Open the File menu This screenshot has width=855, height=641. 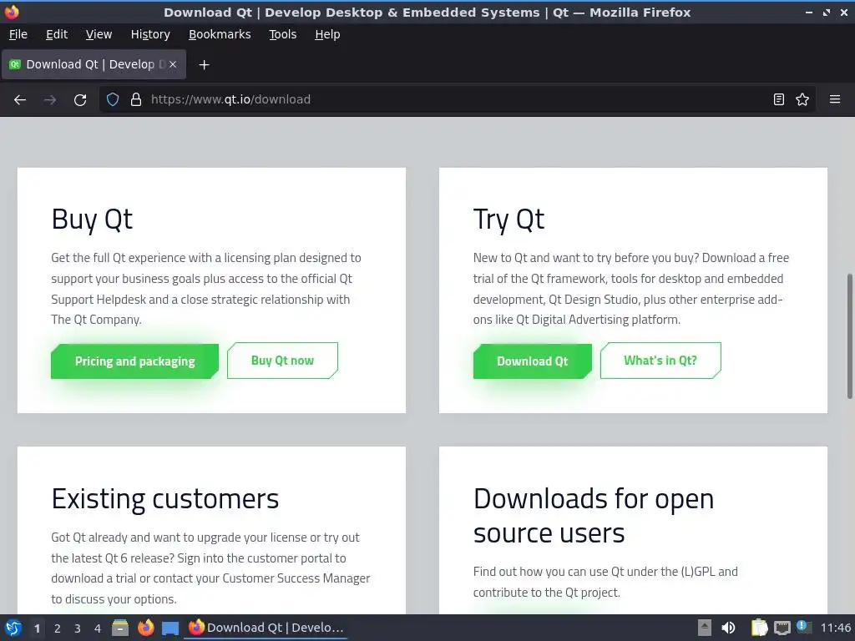pyautogui.click(x=18, y=34)
